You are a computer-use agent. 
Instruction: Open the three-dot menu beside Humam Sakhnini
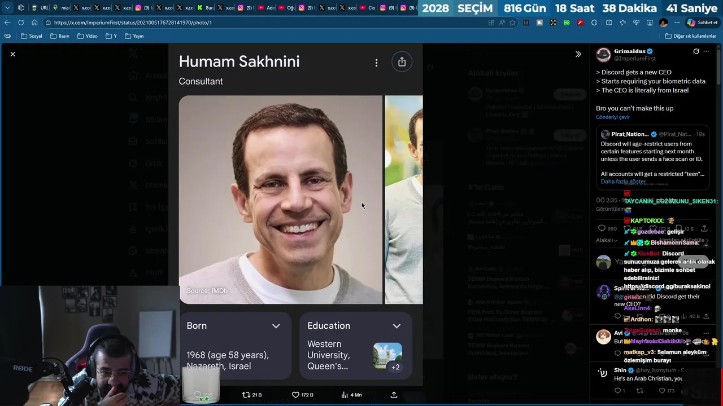pos(376,63)
